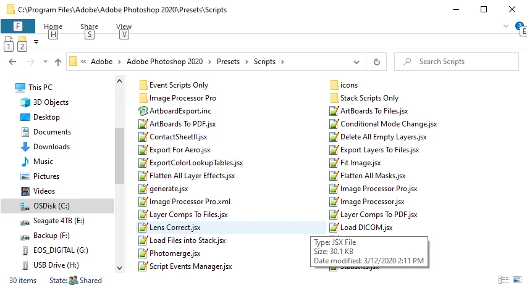527x288 pixels.
Task: Switch to Details view icon
Action: (503, 279)
